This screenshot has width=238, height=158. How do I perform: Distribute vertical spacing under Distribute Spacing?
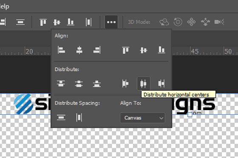click(x=61, y=117)
